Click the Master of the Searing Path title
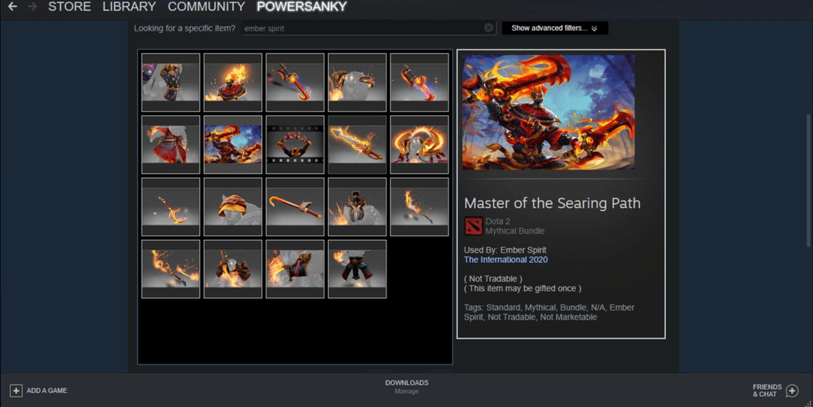813x407 pixels. [552, 203]
